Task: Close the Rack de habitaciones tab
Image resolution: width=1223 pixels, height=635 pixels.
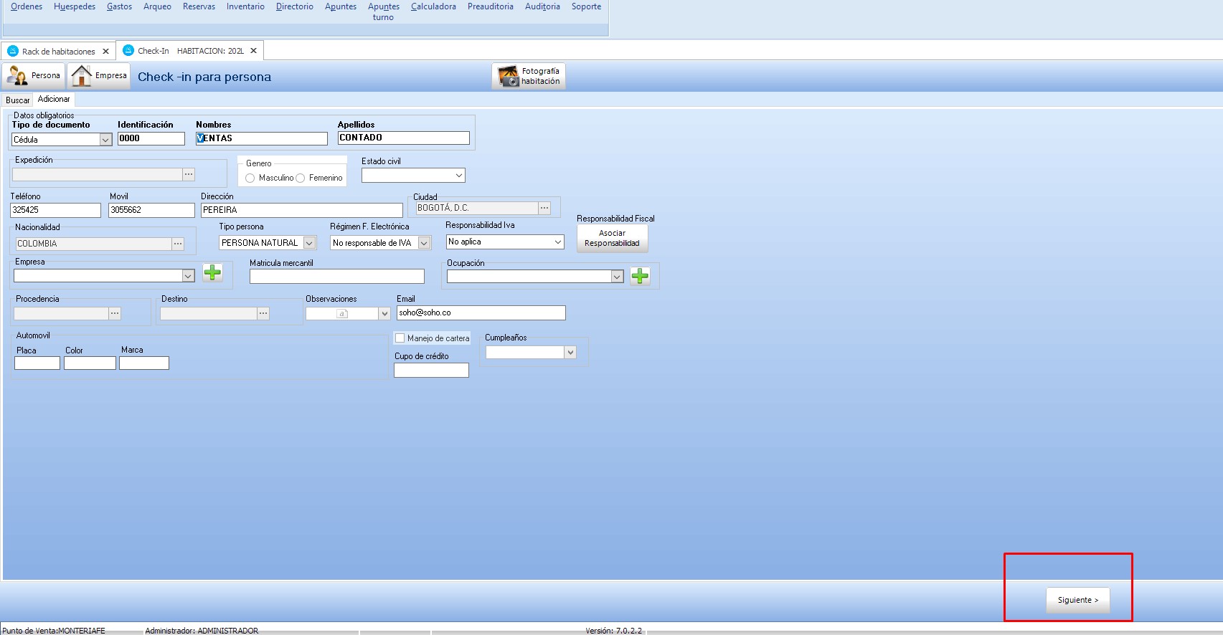Action: click(x=105, y=52)
